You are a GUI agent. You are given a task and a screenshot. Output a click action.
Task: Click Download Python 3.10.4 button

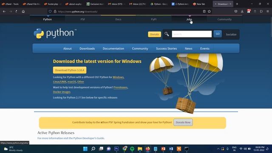click(x=70, y=70)
